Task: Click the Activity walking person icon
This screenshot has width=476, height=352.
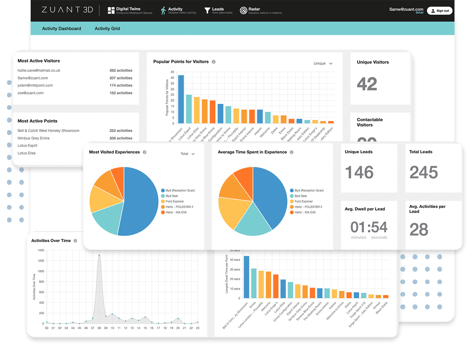Action: [163, 11]
